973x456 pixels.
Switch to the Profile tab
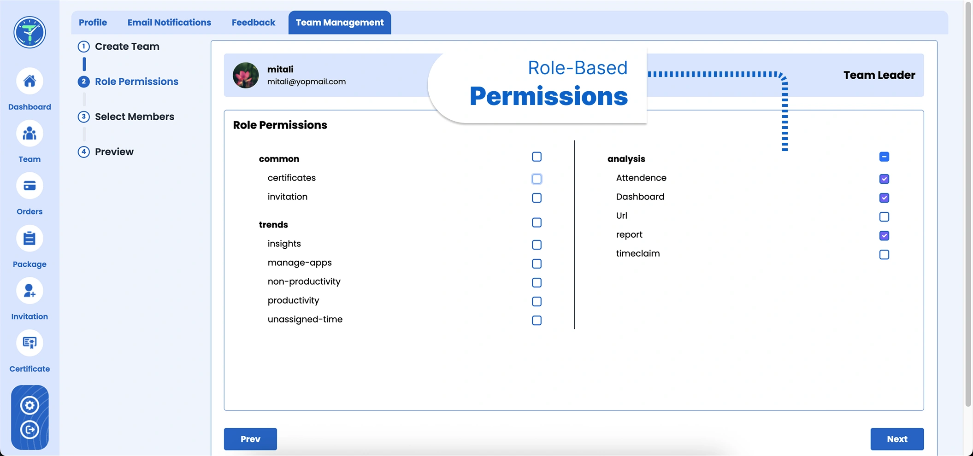[93, 23]
